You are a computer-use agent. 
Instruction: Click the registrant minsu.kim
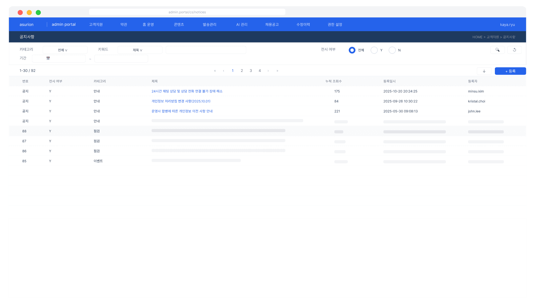pyautogui.click(x=476, y=91)
